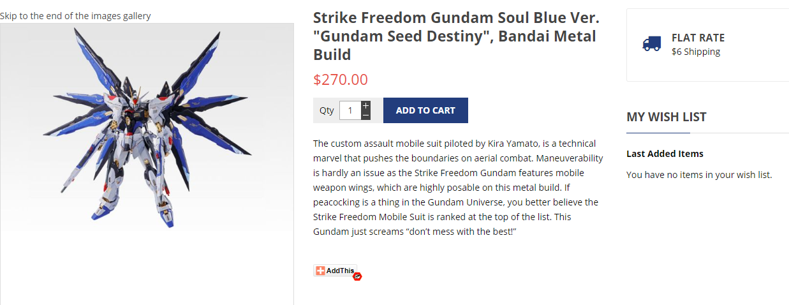Decrease quantity with the minus button
Screen dimensions: 789x305
point(365,115)
